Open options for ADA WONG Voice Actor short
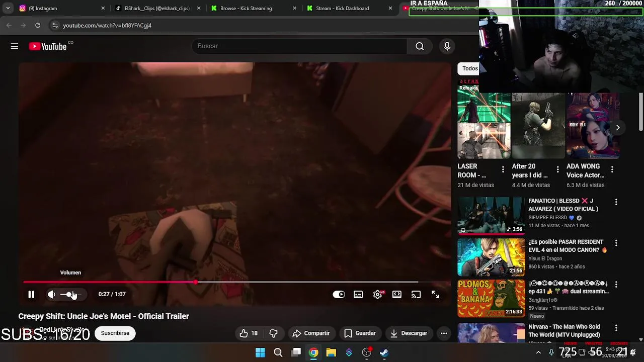 (x=612, y=170)
